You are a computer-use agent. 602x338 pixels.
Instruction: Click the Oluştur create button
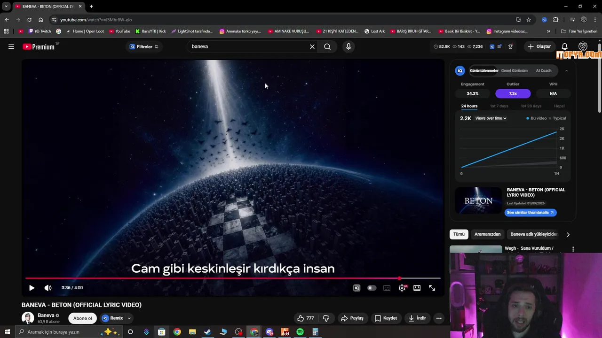point(539,46)
